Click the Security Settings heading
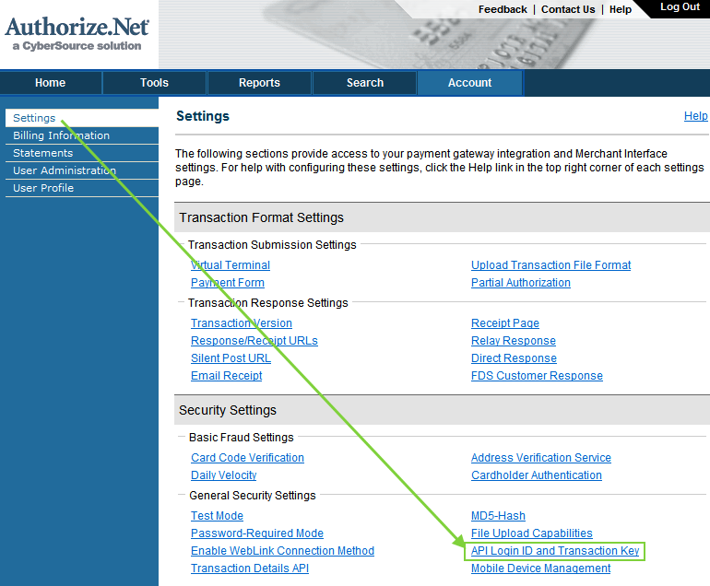 228,410
